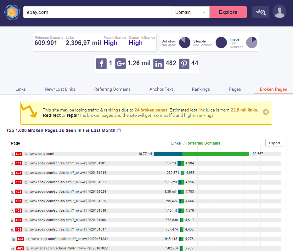Click the ebay.com search input field
This screenshot has height=251, width=293.
tap(97, 12)
